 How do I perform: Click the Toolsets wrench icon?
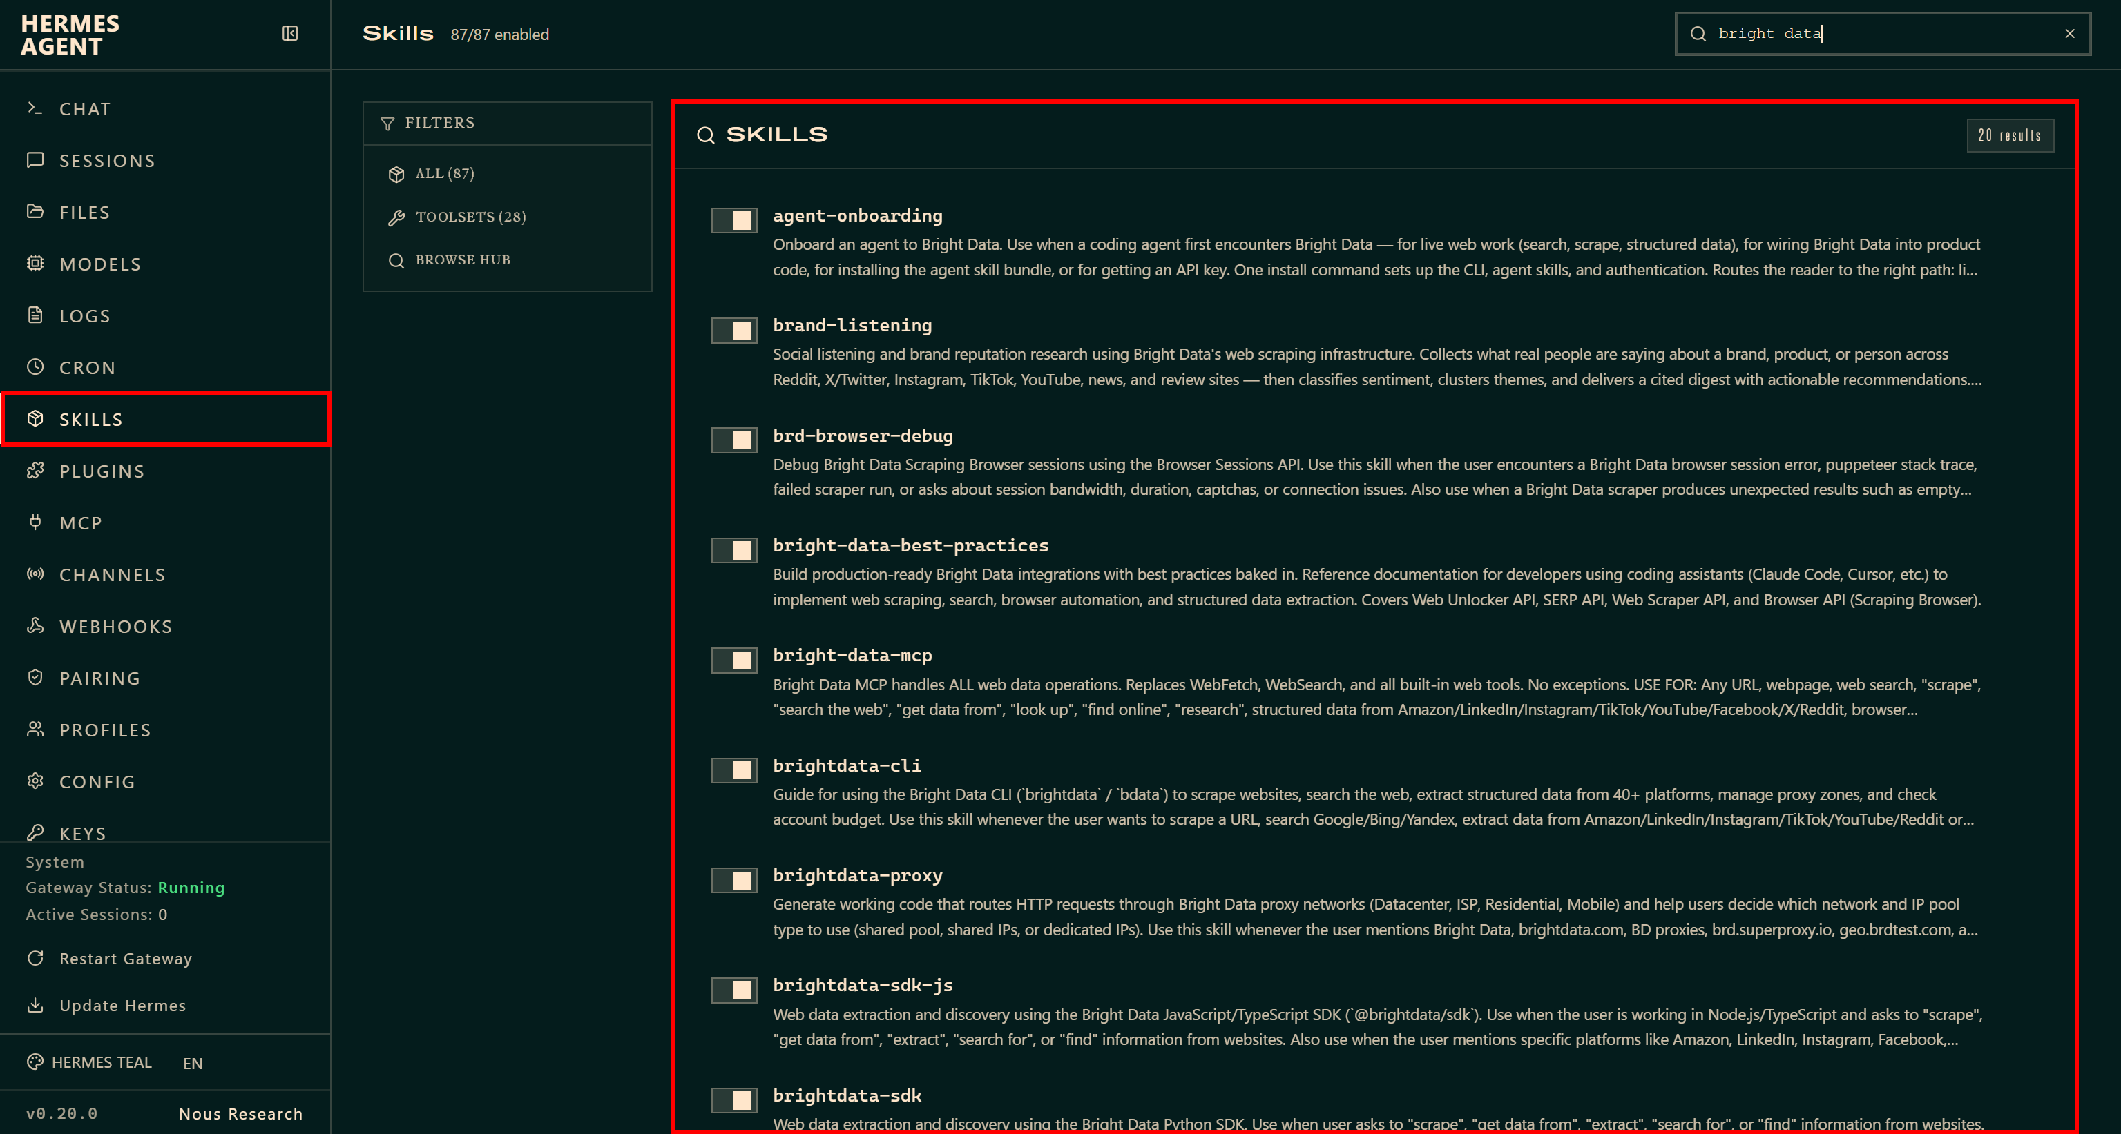click(396, 217)
